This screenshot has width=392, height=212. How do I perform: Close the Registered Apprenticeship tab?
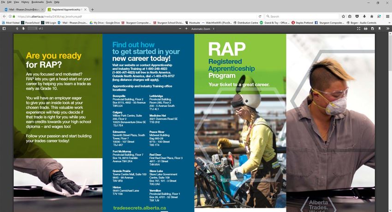click(x=85, y=10)
